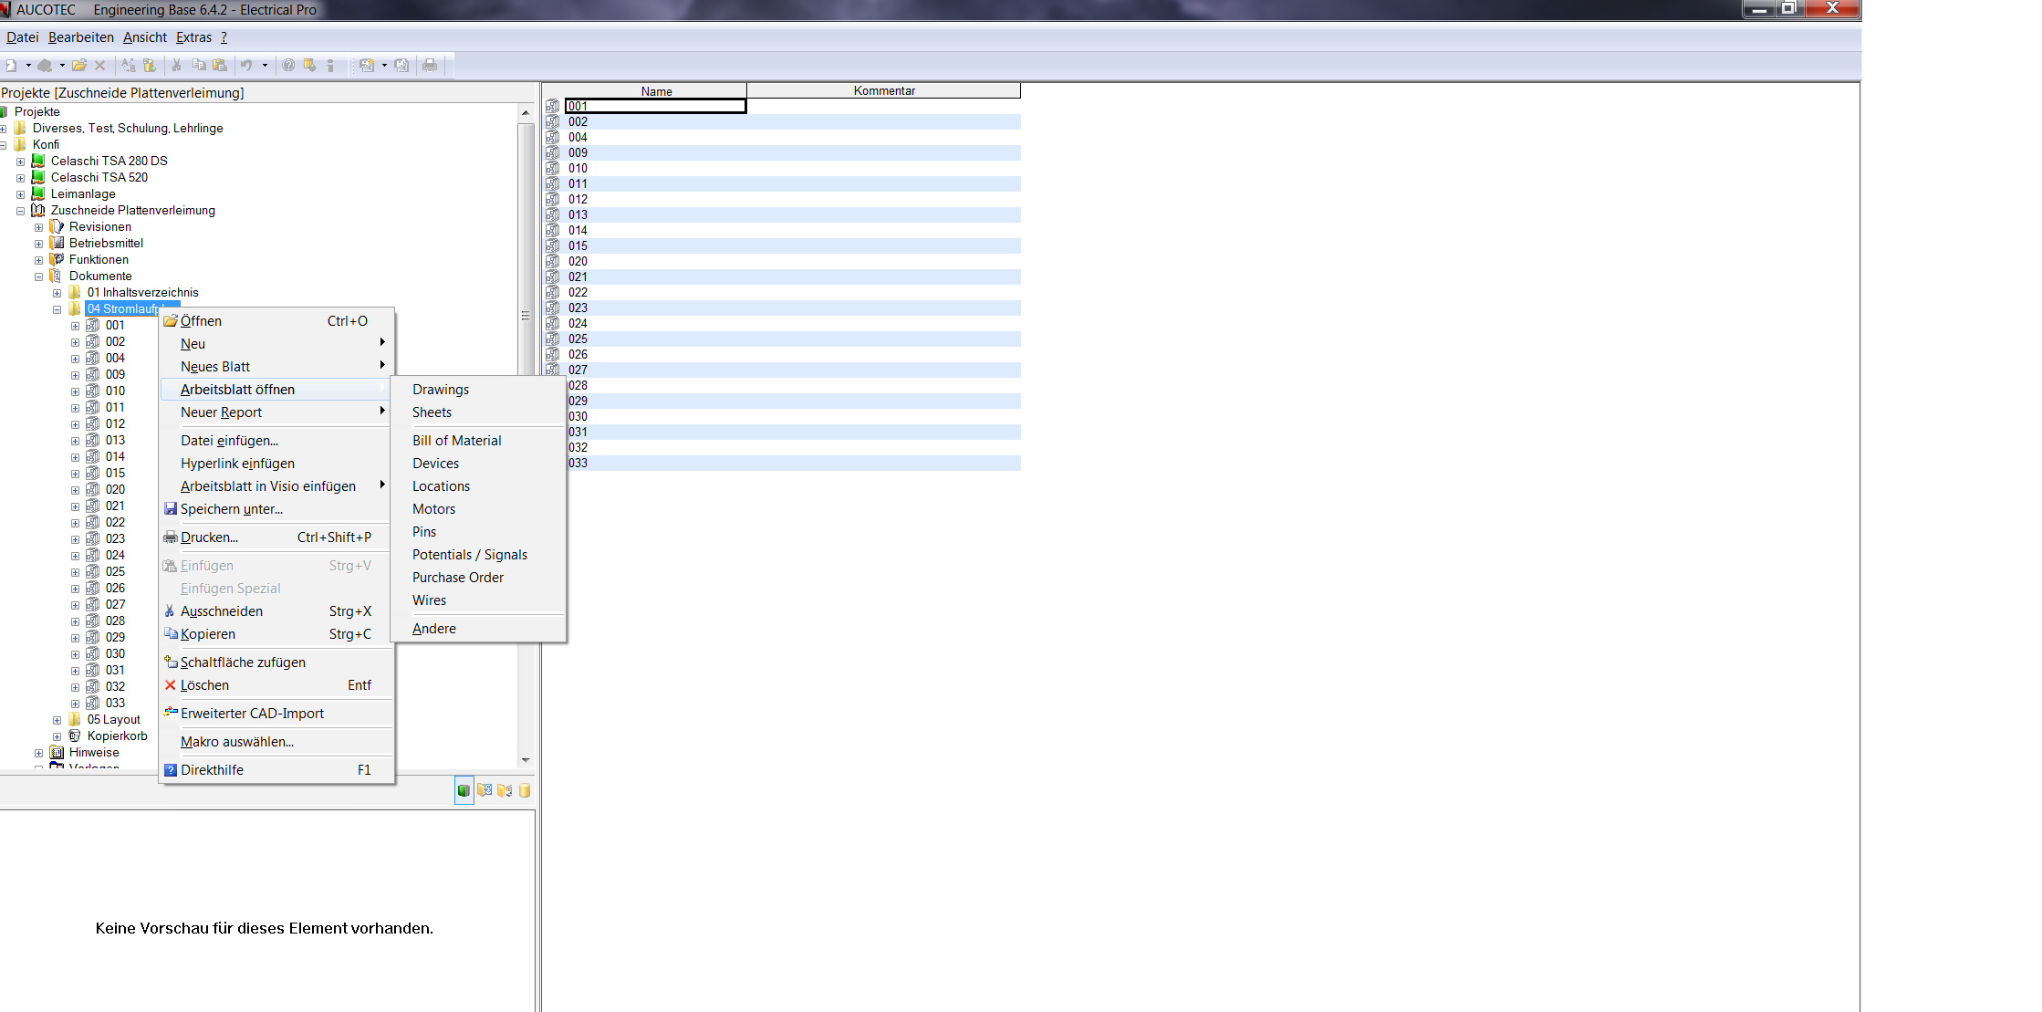Click the Name column header

tap(656, 91)
